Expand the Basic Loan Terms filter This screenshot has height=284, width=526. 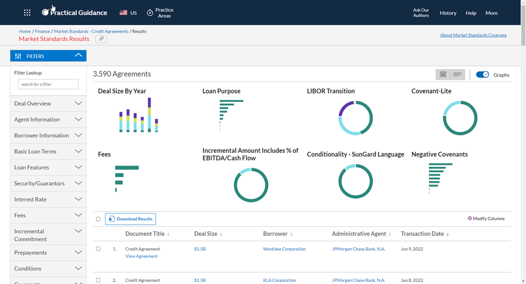click(x=49, y=151)
